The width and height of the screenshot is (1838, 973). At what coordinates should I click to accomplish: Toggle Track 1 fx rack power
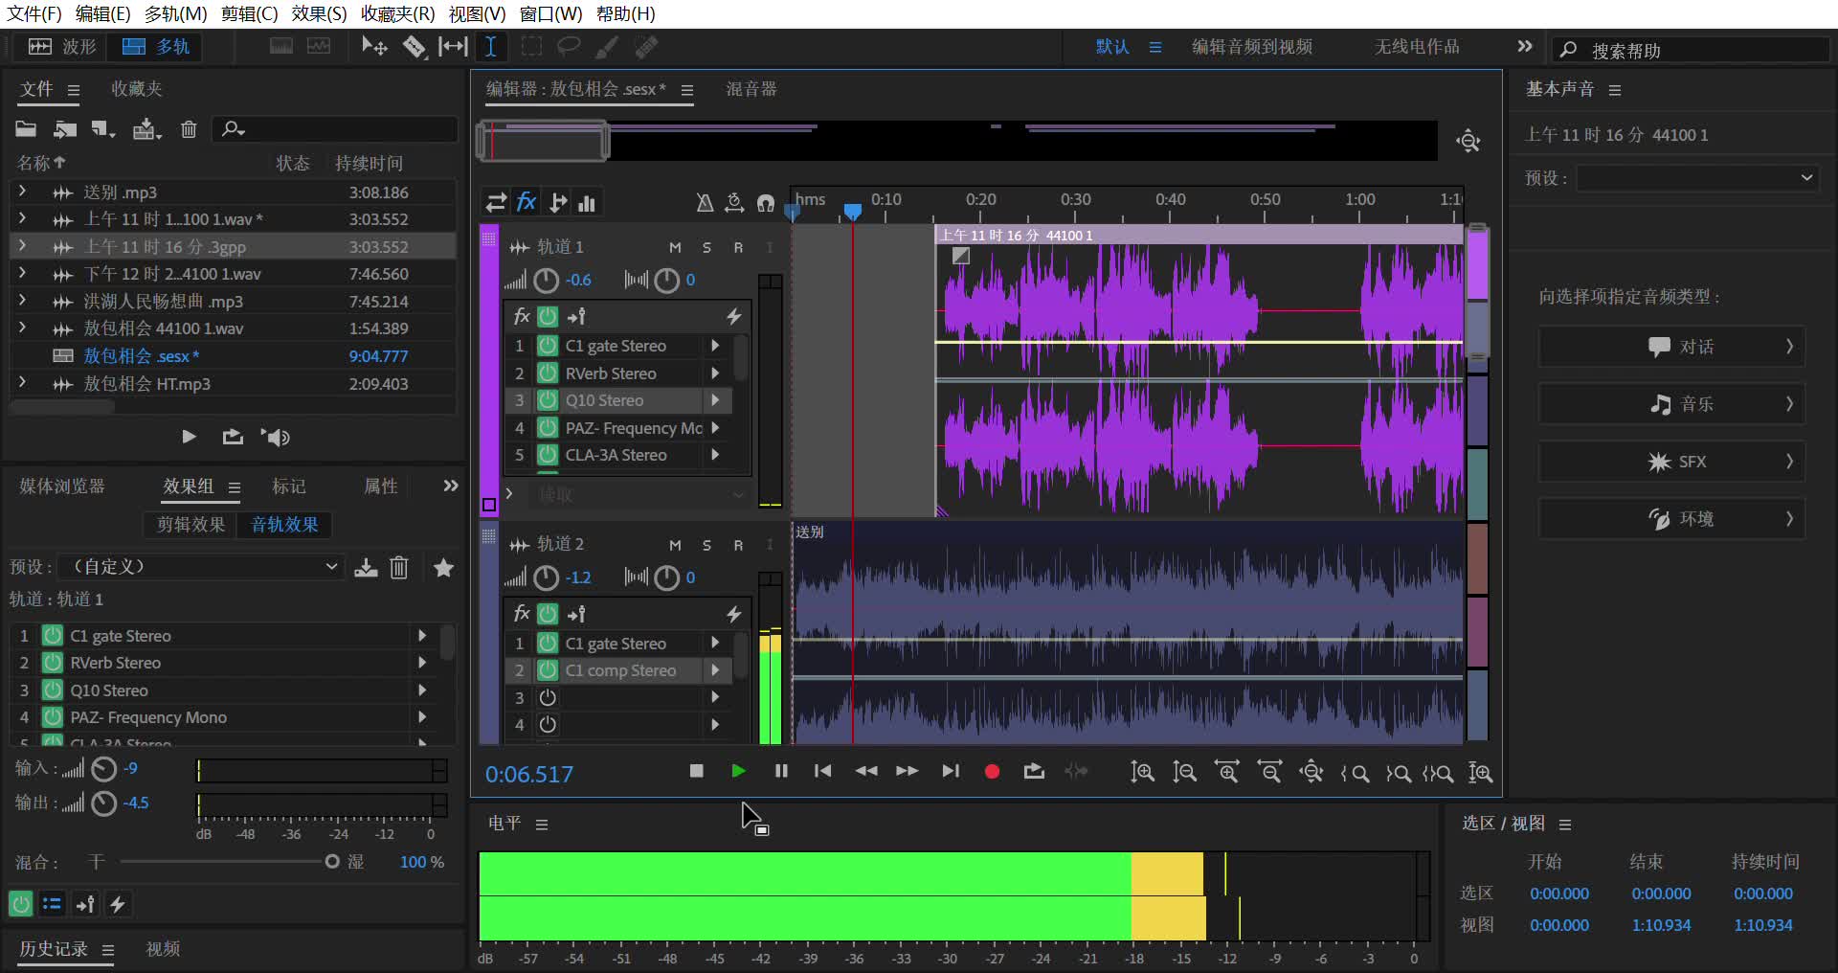(x=548, y=316)
